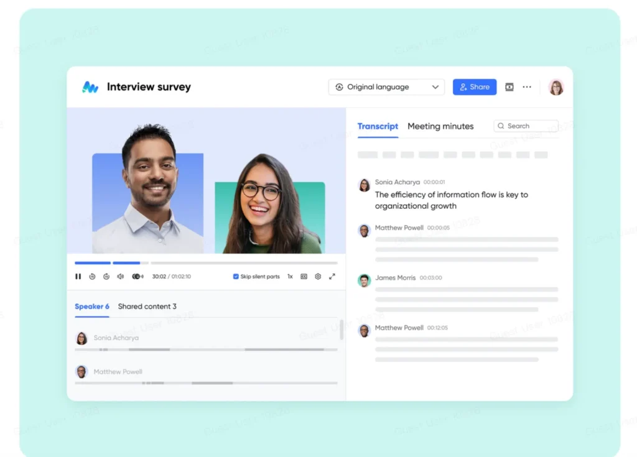Viewport: 637px width, 457px height.
Task: Uncheck Skip silent parts checkbox
Action: point(236,276)
